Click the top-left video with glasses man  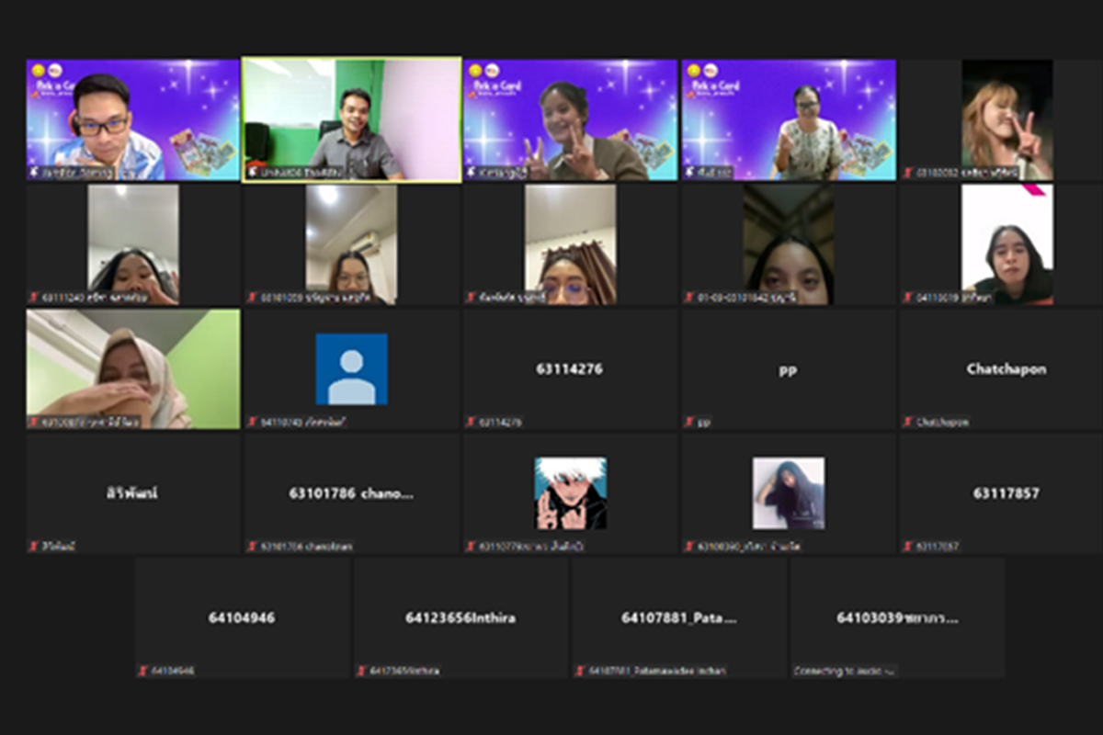(132, 120)
